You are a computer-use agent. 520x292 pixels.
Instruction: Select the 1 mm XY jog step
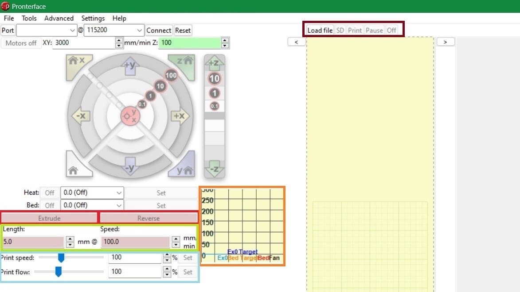150,96
